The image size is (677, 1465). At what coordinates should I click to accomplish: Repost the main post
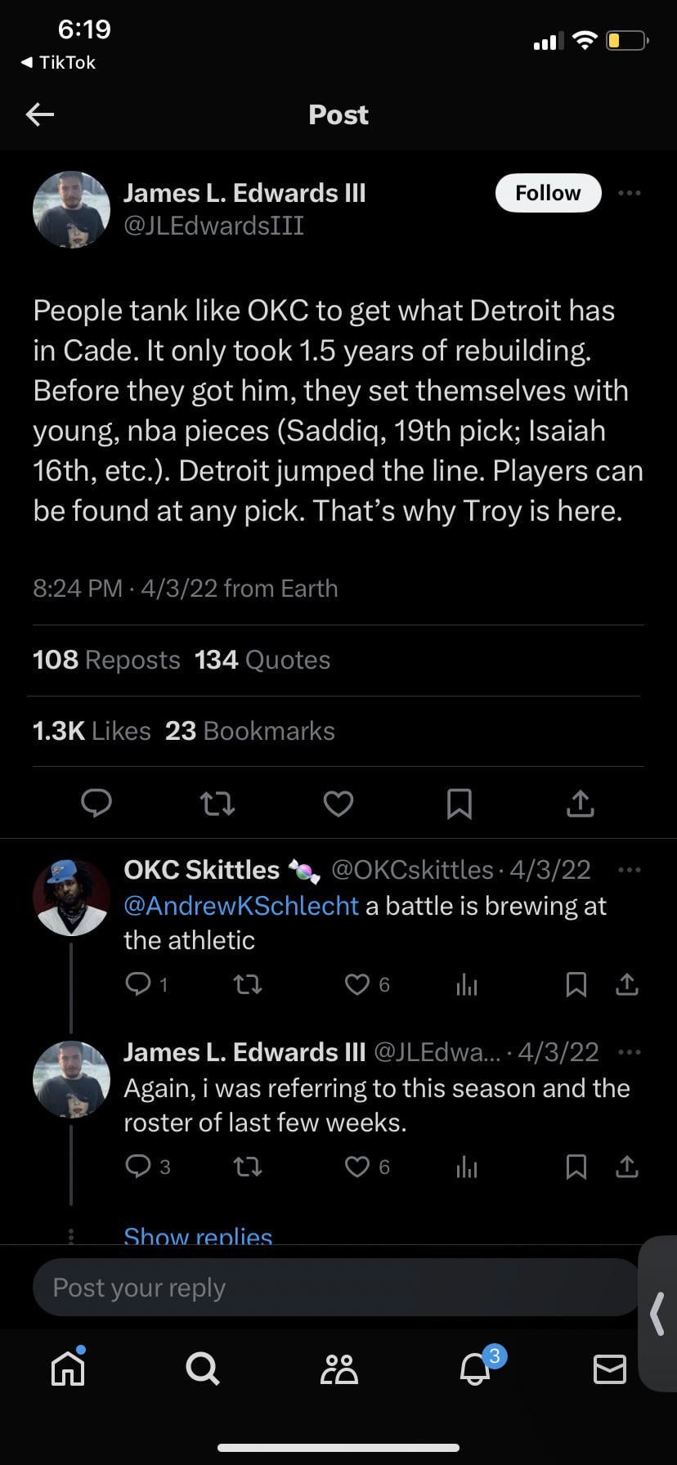pyautogui.click(x=217, y=804)
